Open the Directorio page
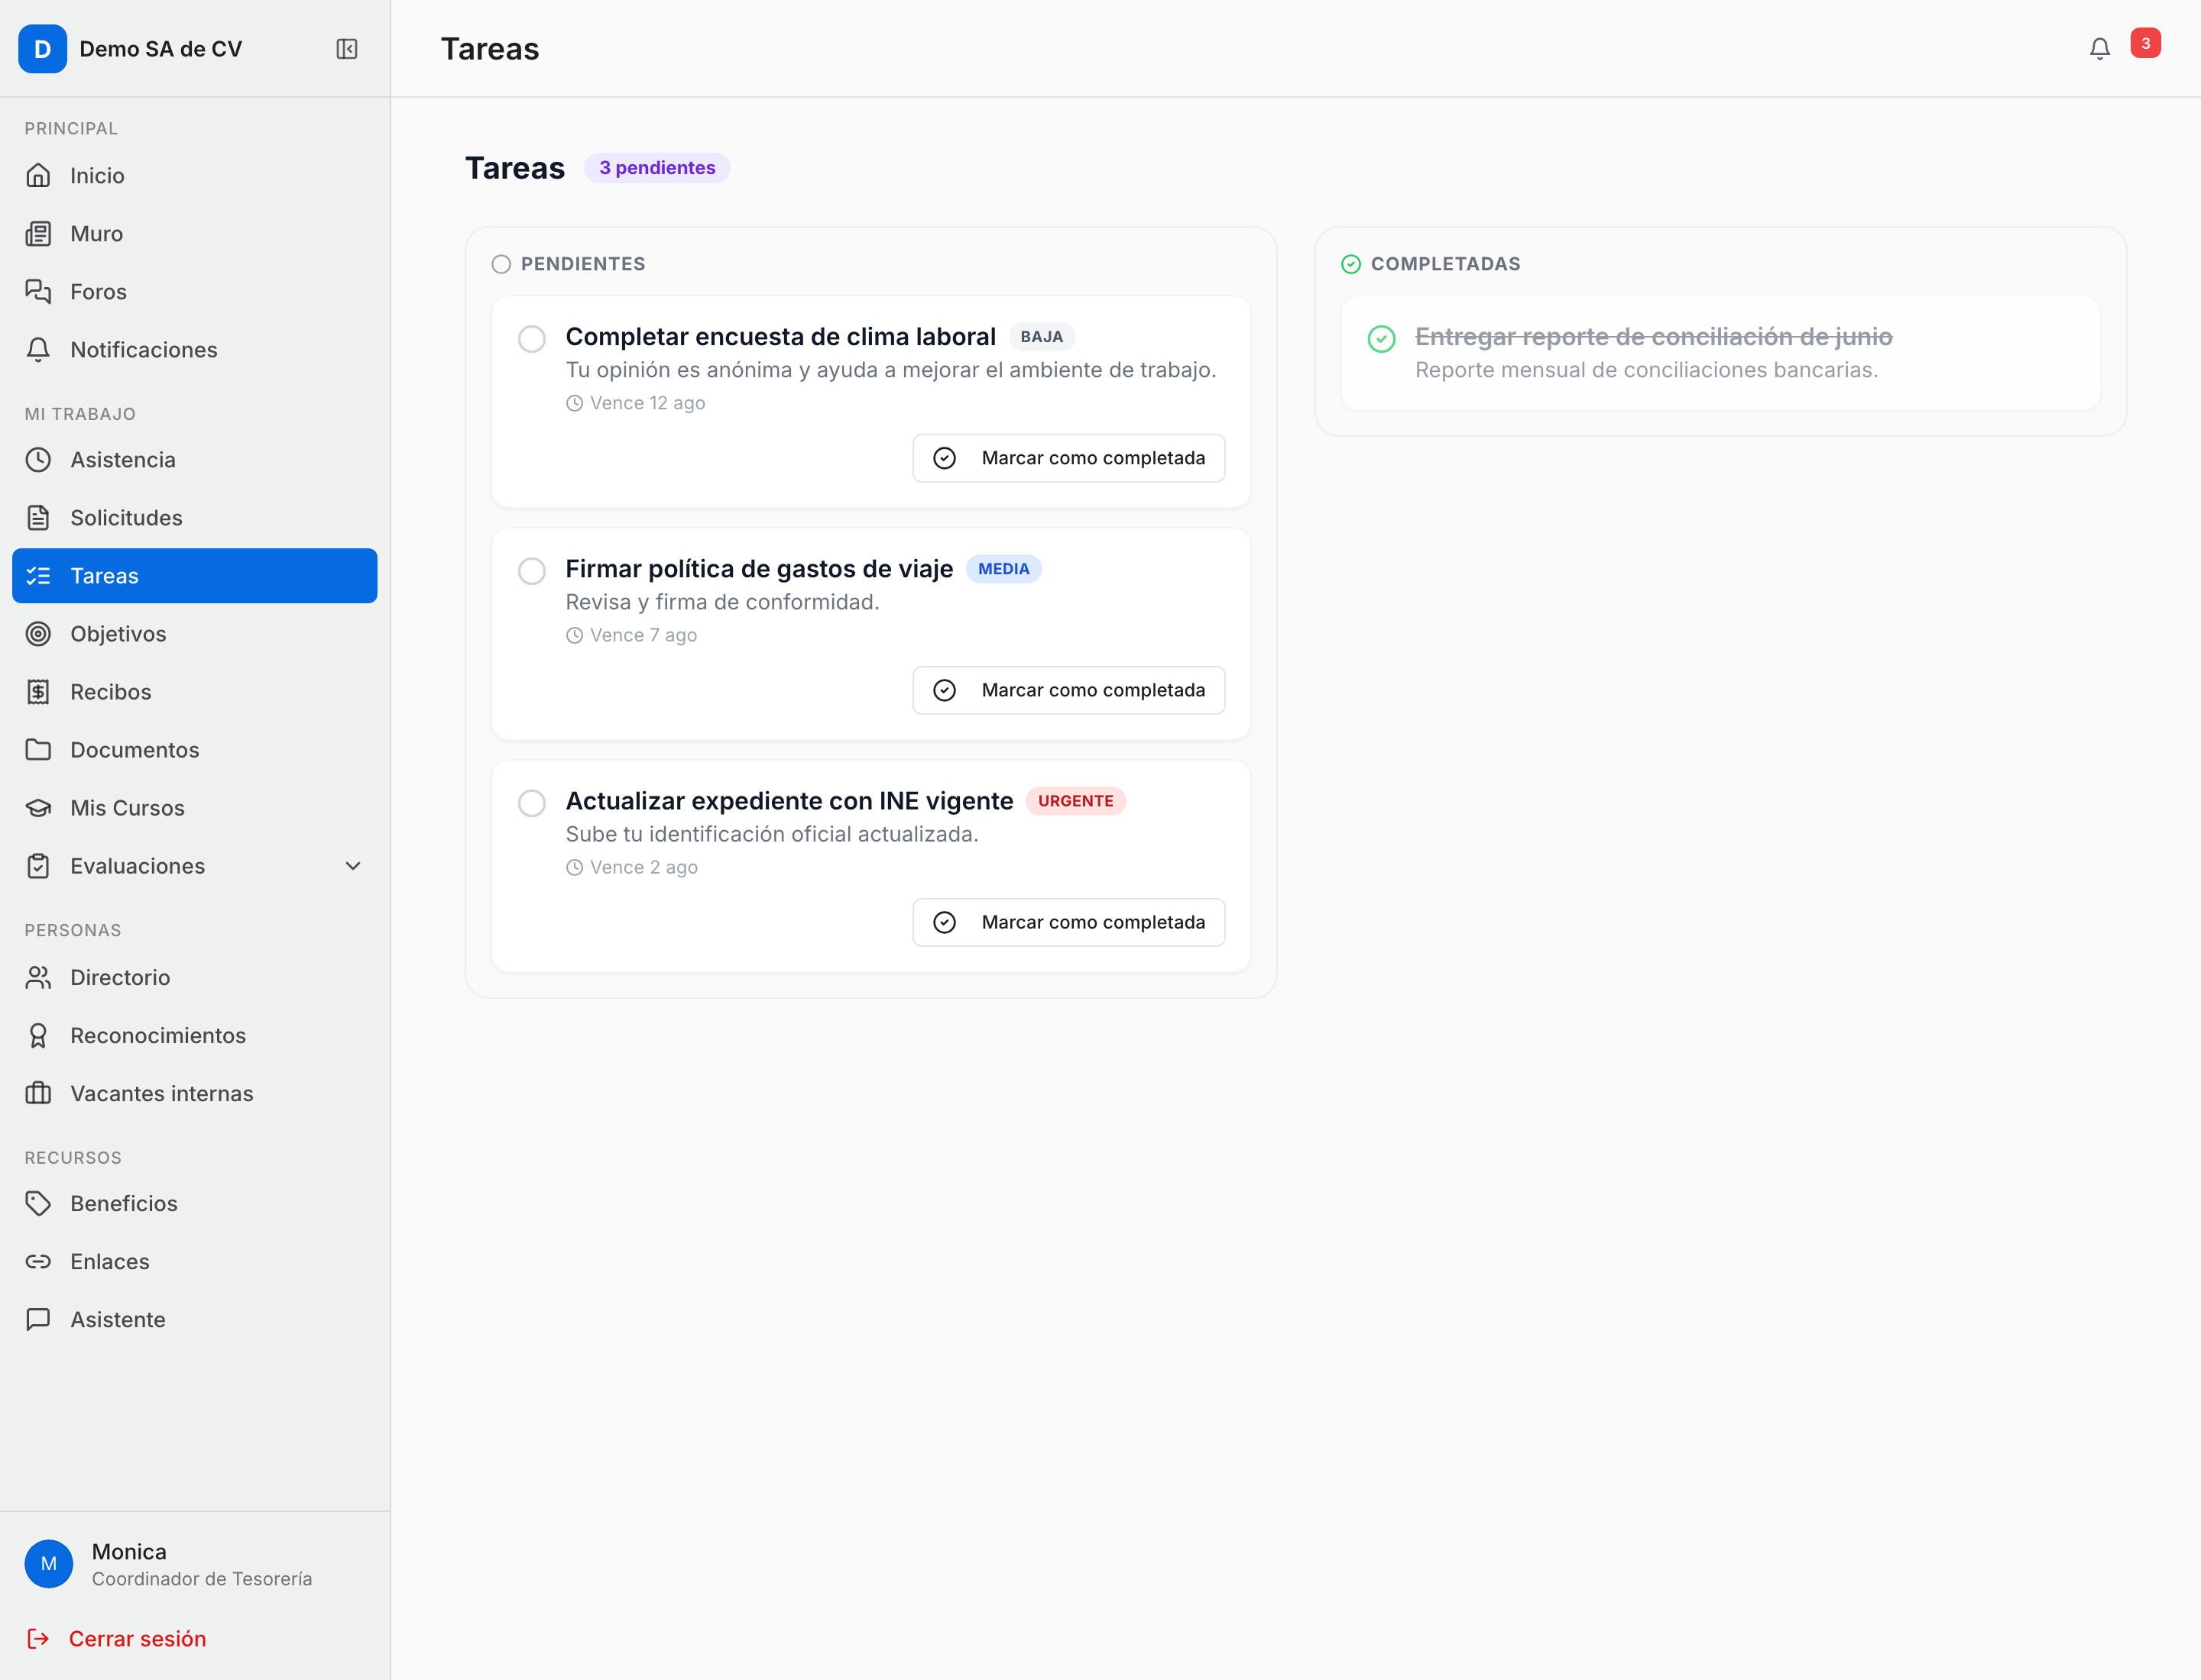Image resolution: width=2201 pixels, height=1680 pixels. pyautogui.click(x=194, y=977)
